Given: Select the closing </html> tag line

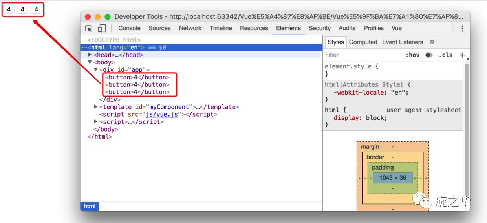Looking at the screenshot, I should pyautogui.click(x=100, y=137).
